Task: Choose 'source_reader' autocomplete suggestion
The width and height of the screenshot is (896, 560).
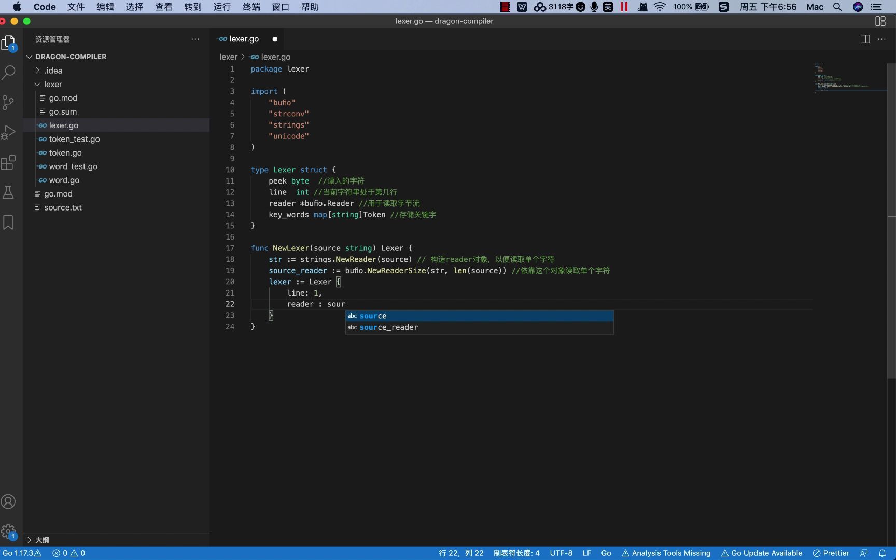Action: (480, 327)
